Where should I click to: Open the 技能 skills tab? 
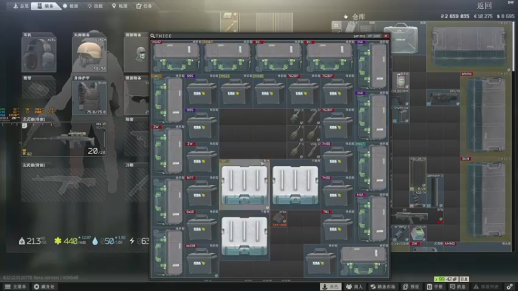pos(95,6)
